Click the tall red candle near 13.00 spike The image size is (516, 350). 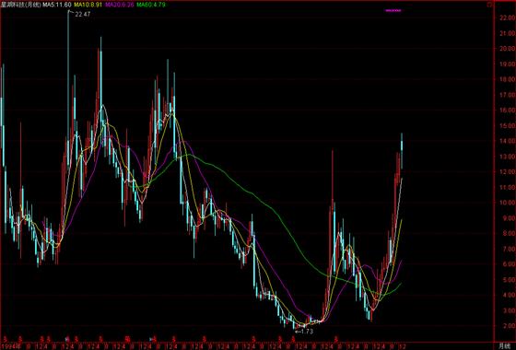pyautogui.click(x=333, y=211)
